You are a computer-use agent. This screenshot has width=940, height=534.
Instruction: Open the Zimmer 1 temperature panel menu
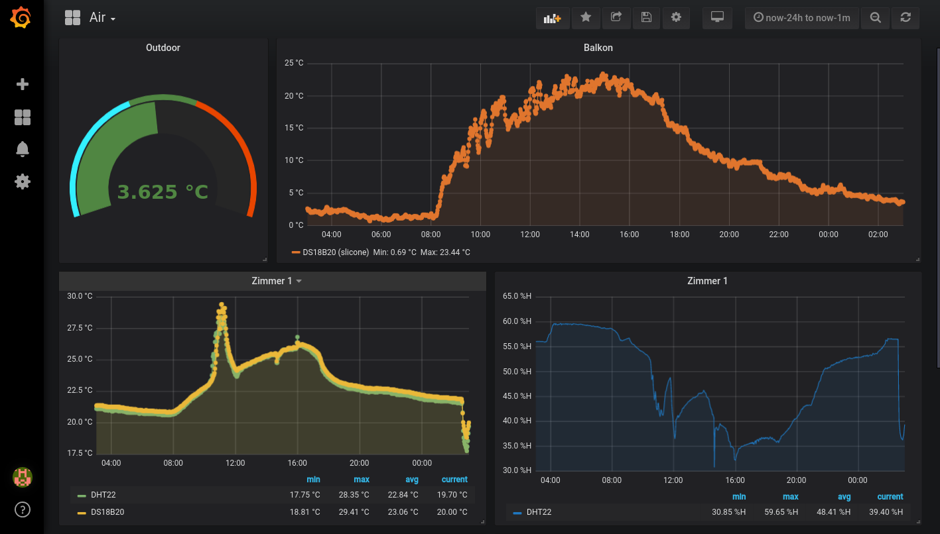point(277,281)
